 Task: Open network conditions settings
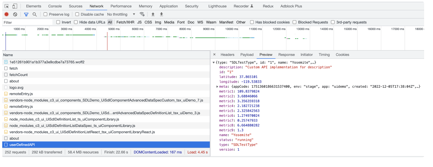click(x=142, y=14)
